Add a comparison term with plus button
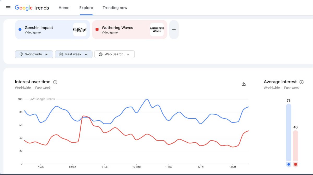Image resolution: width=313 pixels, height=175 pixels. pyautogui.click(x=174, y=30)
